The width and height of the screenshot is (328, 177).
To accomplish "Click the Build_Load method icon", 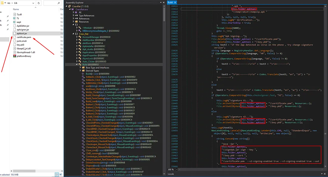I will (x=83, y=101).
